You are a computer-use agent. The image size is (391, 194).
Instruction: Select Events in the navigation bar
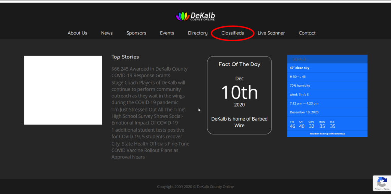167,33
